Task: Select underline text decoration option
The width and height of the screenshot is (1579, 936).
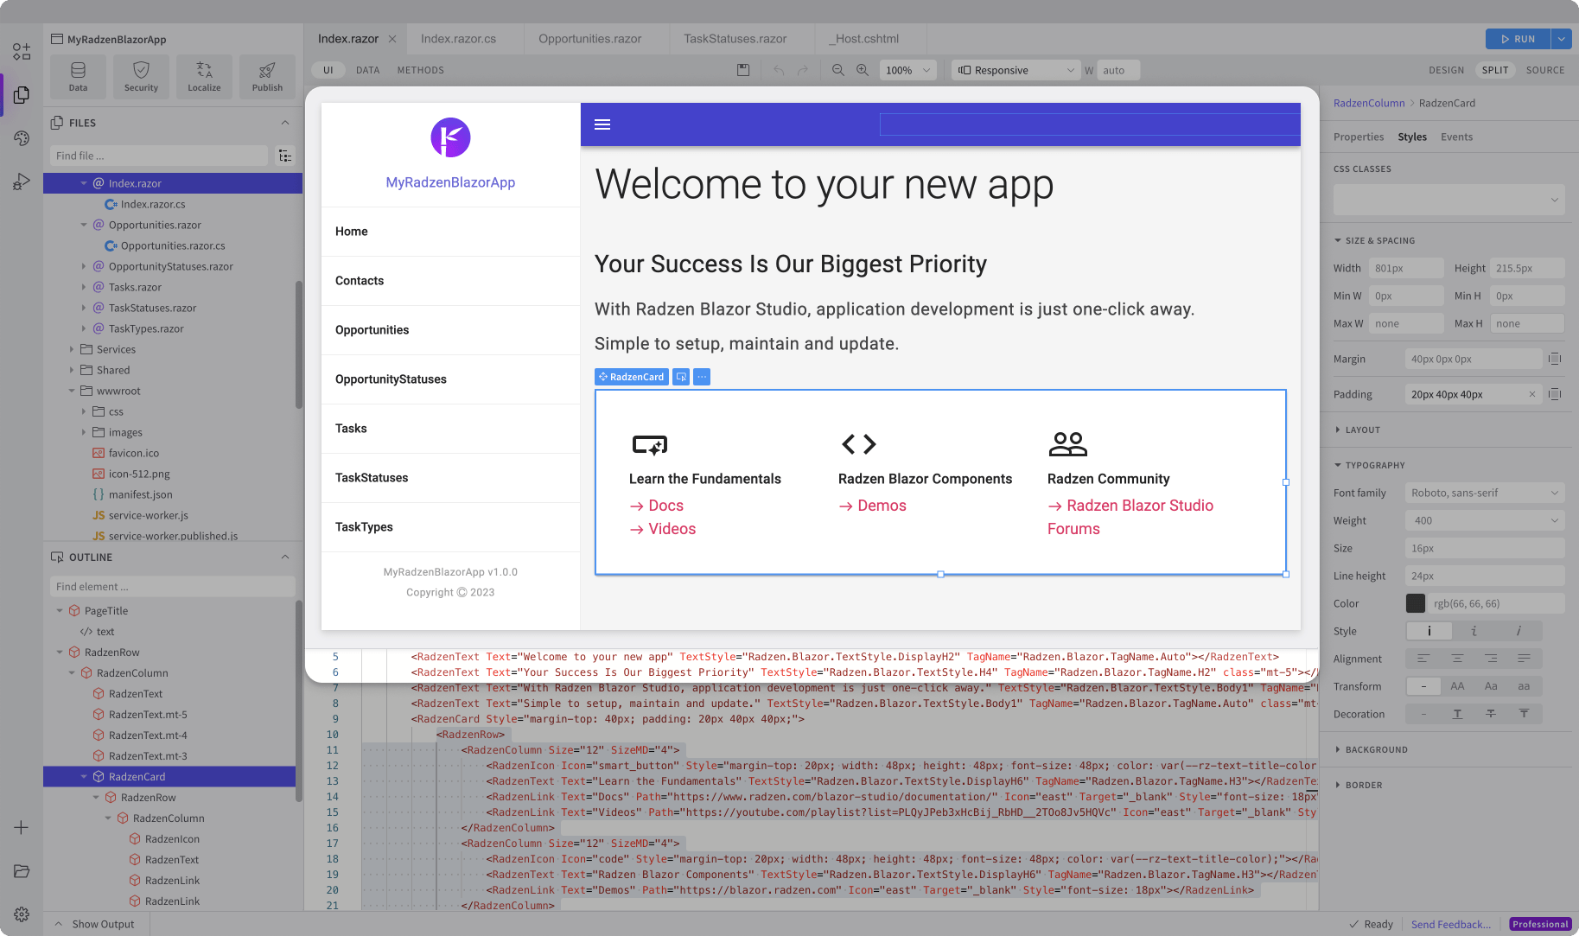Action: (1457, 714)
